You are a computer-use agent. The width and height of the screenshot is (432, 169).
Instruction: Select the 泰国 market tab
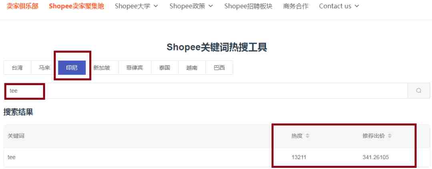(x=165, y=68)
